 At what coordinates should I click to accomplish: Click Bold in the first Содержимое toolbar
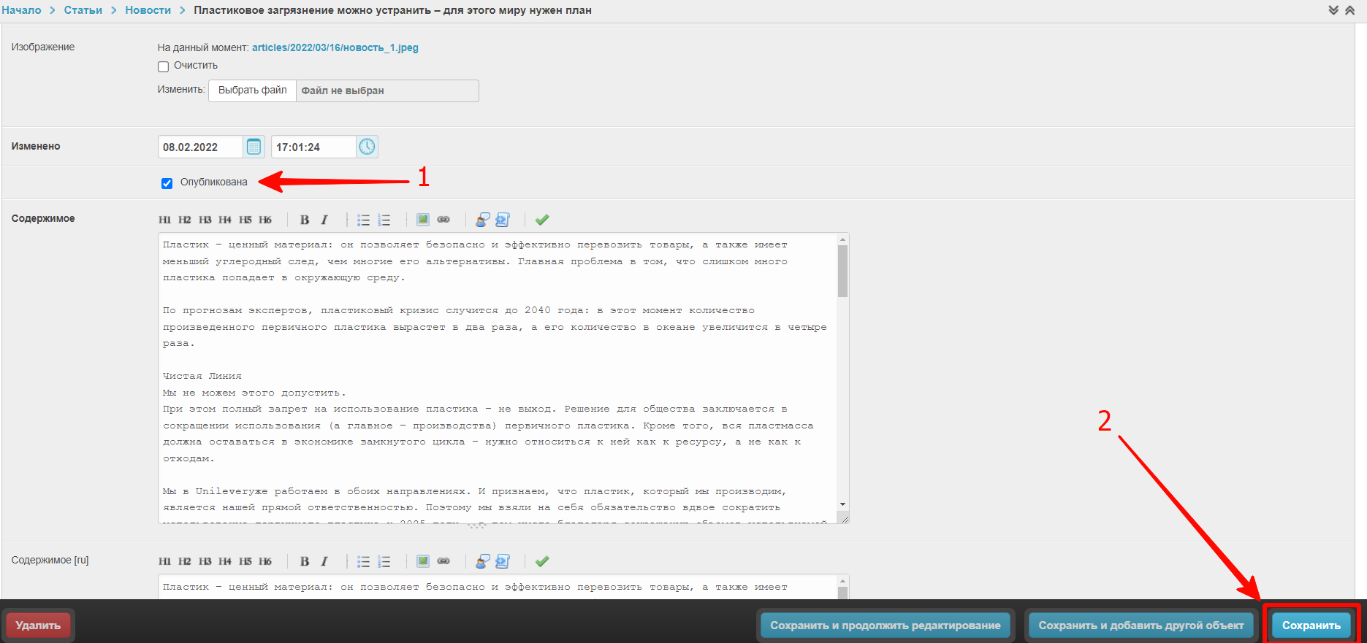305,220
